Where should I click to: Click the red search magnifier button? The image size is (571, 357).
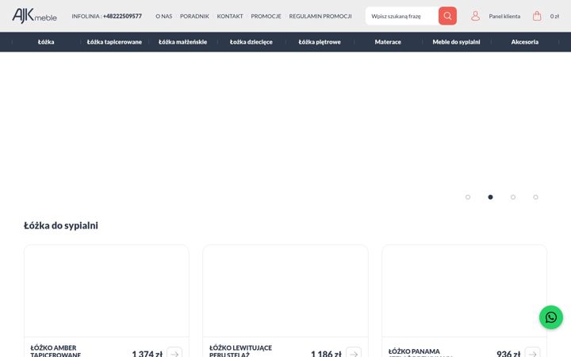click(447, 16)
